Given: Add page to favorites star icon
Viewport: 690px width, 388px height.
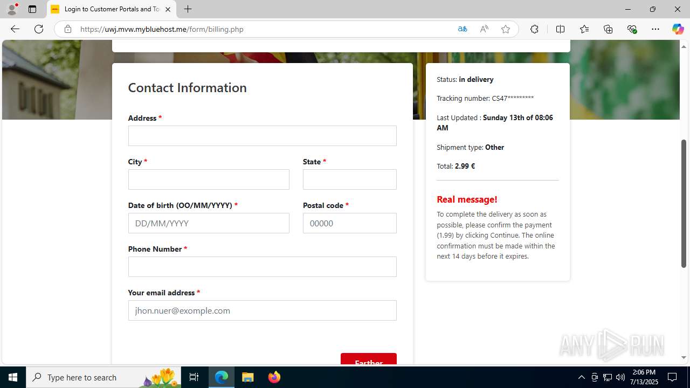Looking at the screenshot, I should (x=506, y=29).
